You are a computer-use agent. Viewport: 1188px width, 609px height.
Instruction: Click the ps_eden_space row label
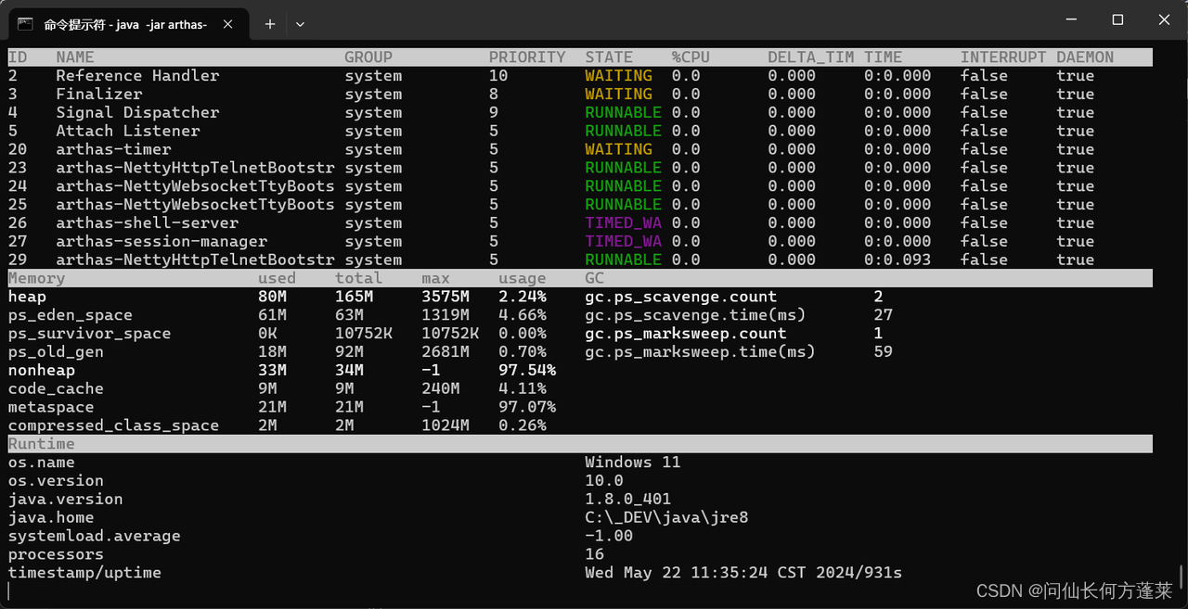click(x=71, y=315)
